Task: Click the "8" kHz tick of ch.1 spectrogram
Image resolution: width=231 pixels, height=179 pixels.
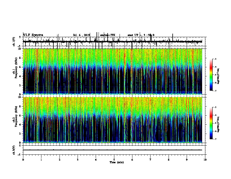Action: [20, 58]
